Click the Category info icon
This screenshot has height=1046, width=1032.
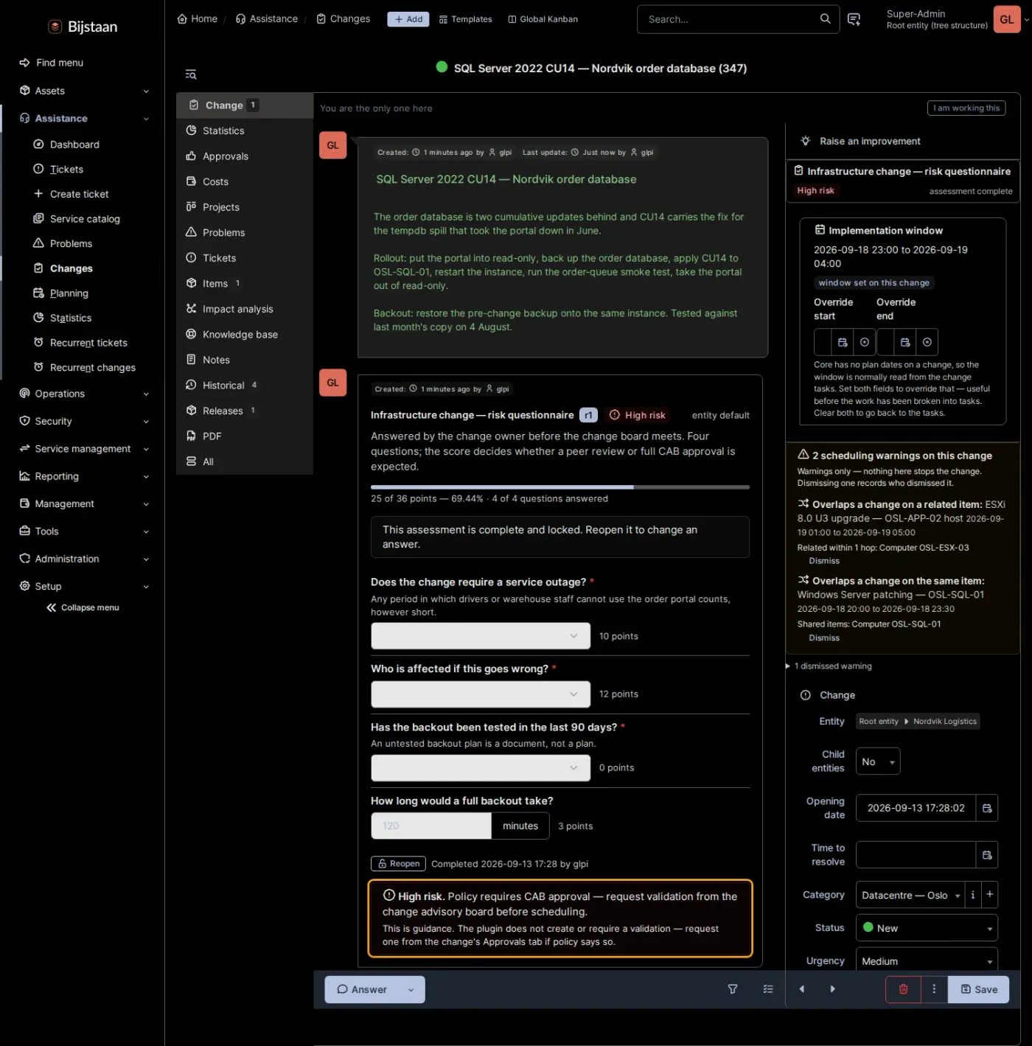973,895
